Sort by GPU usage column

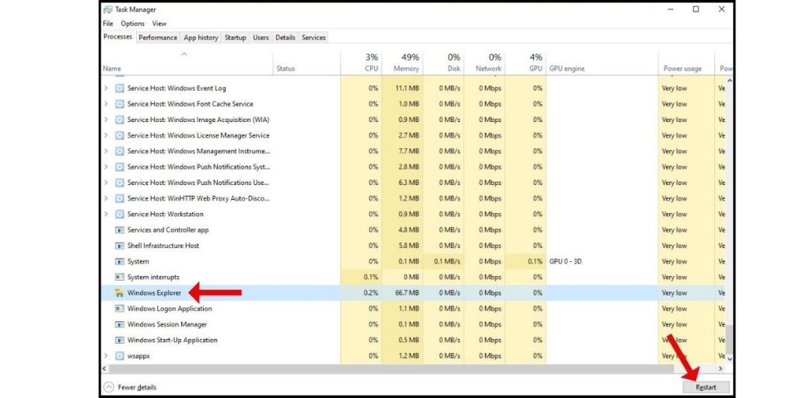pyautogui.click(x=525, y=63)
